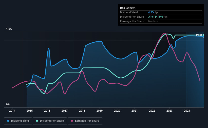Click the pink Earnings Per Share legend dot
Image resolution: width=208 pixels, height=128 pixels.
pyautogui.click(x=72, y=121)
